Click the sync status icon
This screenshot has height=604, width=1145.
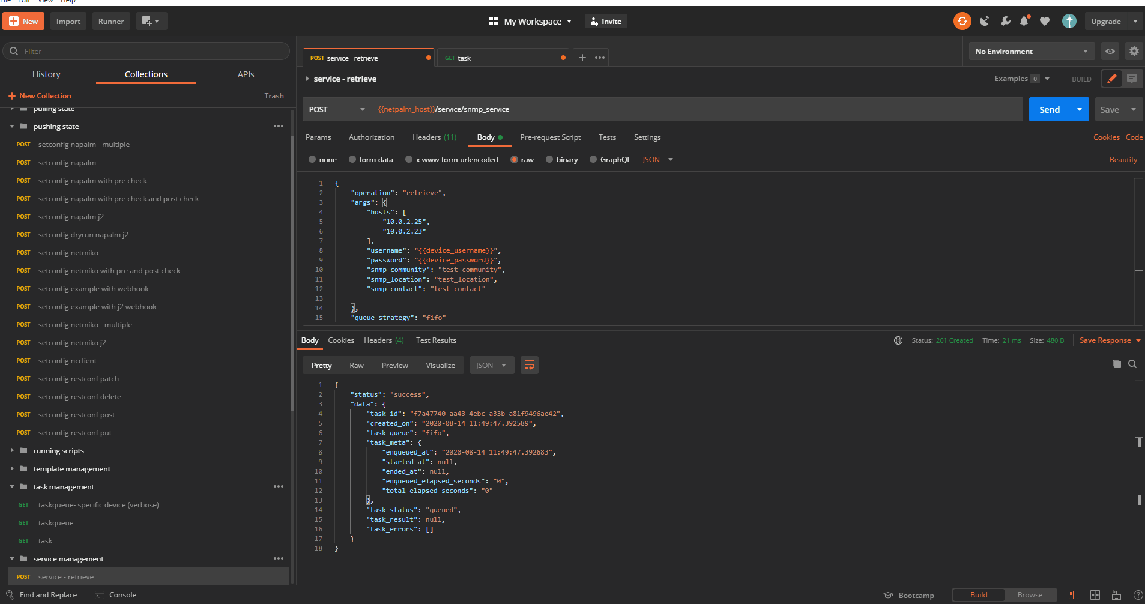tap(962, 21)
